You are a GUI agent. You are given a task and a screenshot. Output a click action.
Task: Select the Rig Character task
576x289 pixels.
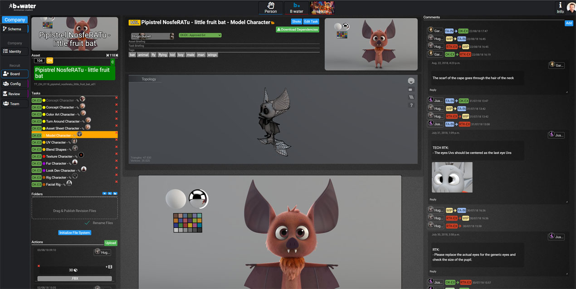pos(56,177)
